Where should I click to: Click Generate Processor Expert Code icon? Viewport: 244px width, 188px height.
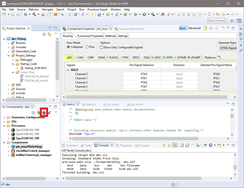[44, 112]
